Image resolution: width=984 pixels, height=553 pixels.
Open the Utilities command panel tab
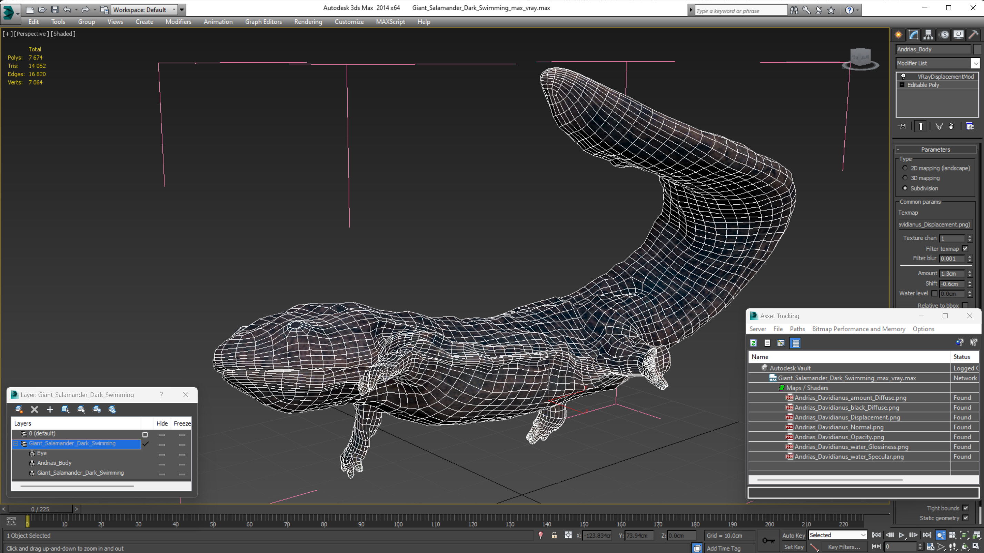click(x=973, y=35)
